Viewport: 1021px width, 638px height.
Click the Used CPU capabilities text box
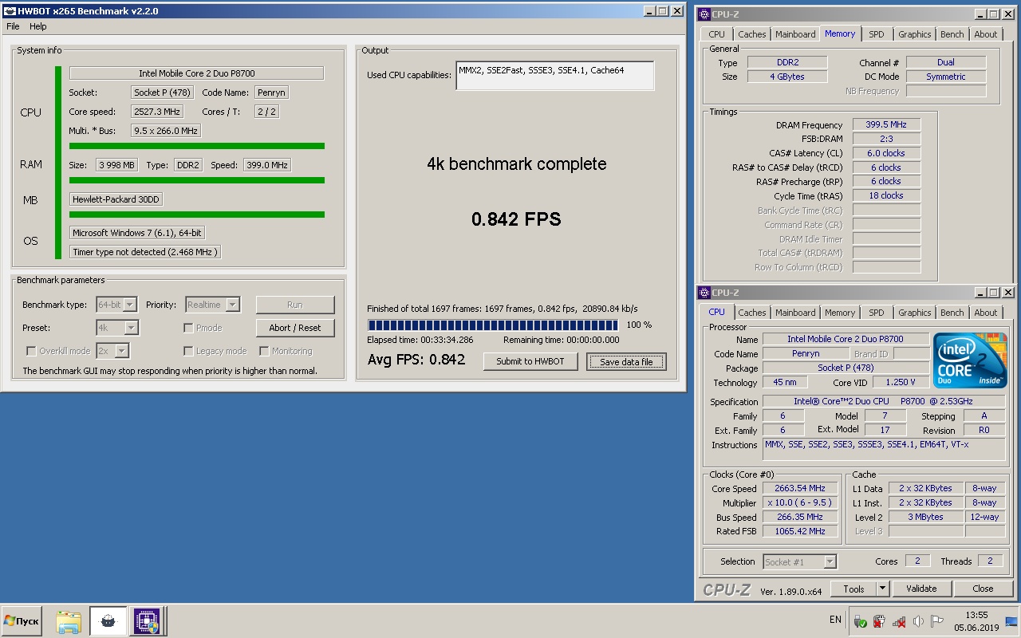[x=555, y=76]
